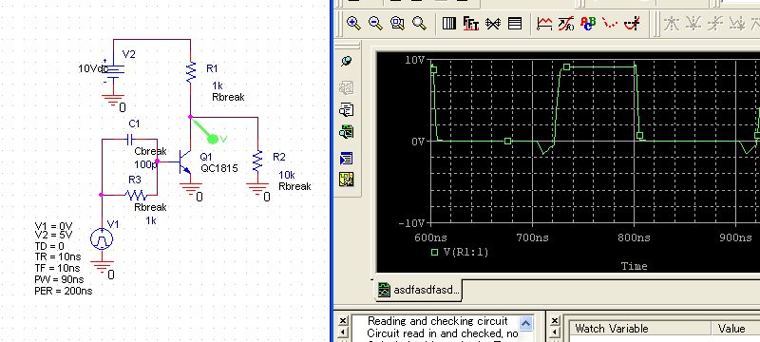Click the Performance Analysis icon
The height and width of the screenshot is (342, 760).
point(493,23)
